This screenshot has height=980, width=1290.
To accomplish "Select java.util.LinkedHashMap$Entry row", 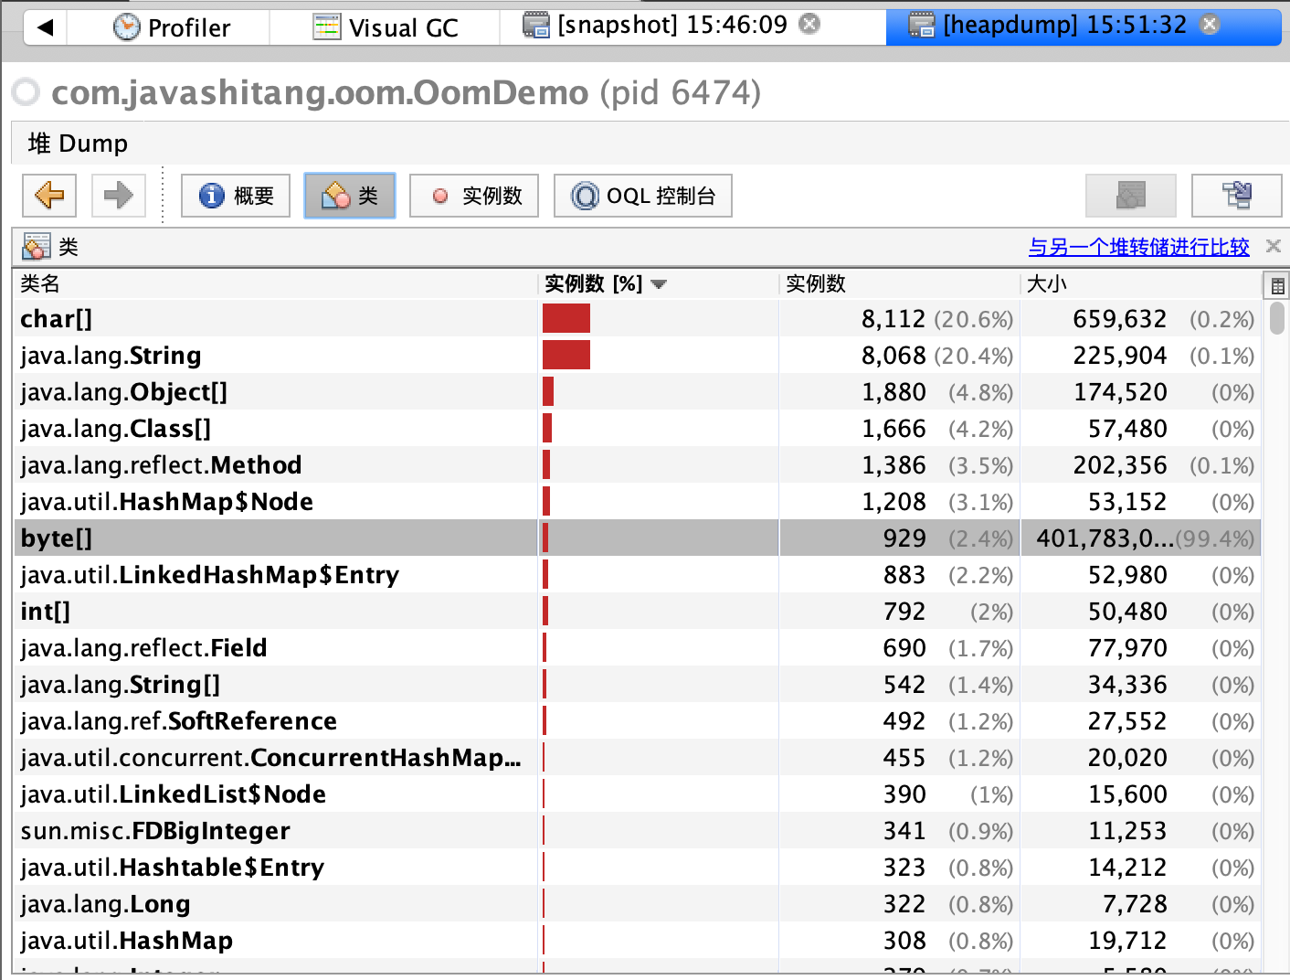I will [x=638, y=574].
